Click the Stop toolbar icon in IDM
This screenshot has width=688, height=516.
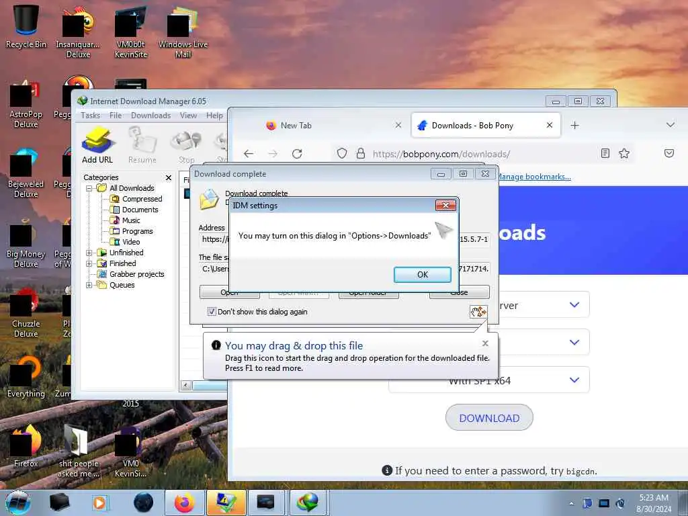click(186, 145)
